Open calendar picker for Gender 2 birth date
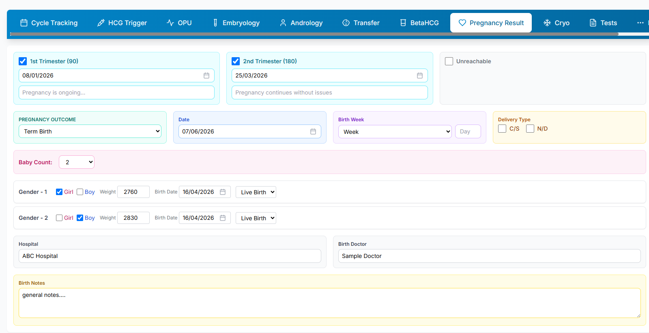This screenshot has width=649, height=333. click(223, 218)
